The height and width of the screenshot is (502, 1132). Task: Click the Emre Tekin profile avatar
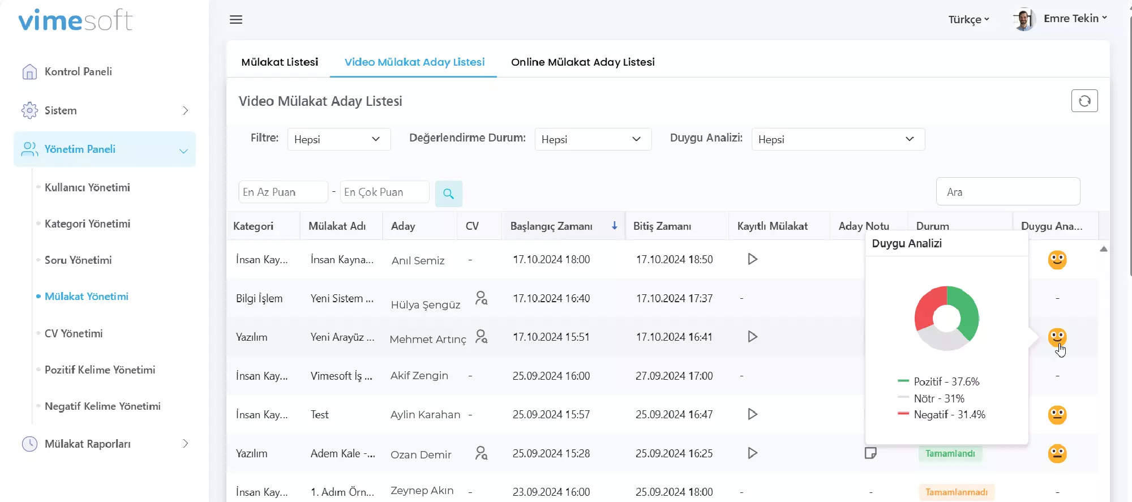(1023, 20)
